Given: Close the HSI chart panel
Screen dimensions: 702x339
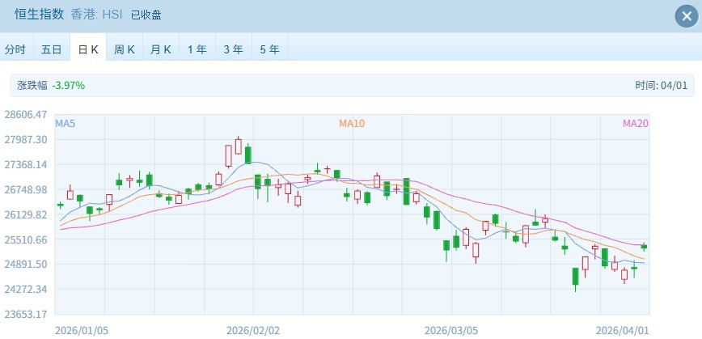Looking at the screenshot, I should (x=685, y=16).
